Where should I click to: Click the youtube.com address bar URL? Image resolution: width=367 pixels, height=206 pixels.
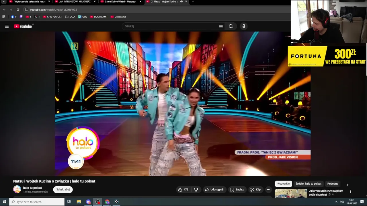point(53,9)
